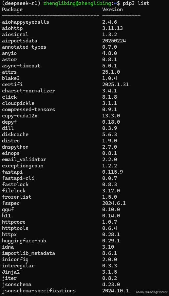Click the CSDN @CodingPioneer watermark
This screenshot has height=296, width=169.
coord(152,292)
